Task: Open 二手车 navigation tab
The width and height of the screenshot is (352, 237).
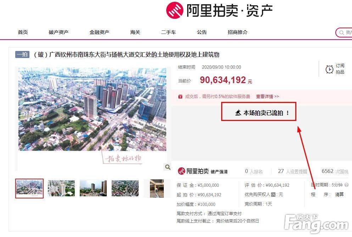Action: coord(168,32)
